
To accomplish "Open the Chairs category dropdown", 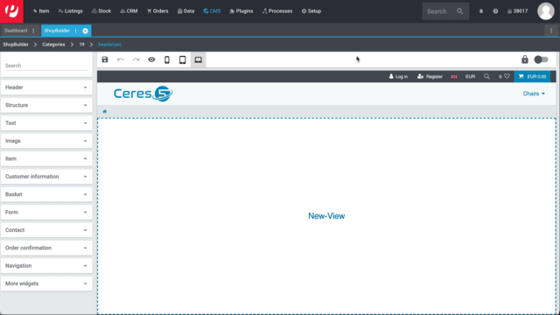I will point(534,94).
